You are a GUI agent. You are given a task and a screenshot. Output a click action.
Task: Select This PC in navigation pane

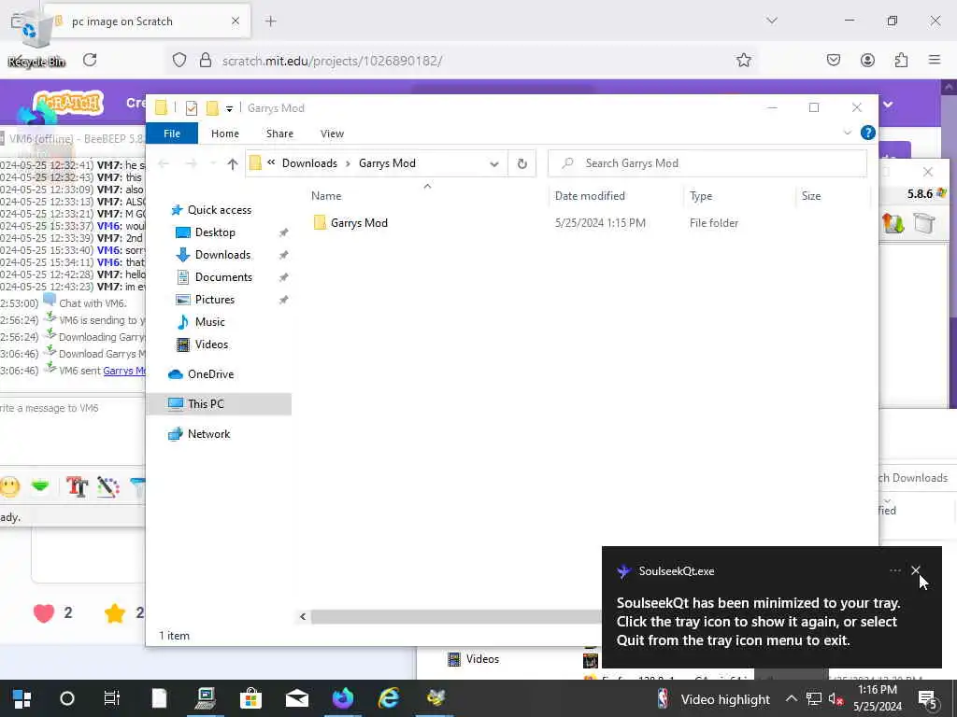click(x=206, y=403)
